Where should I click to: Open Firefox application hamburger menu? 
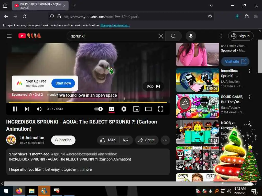click(x=256, y=16)
